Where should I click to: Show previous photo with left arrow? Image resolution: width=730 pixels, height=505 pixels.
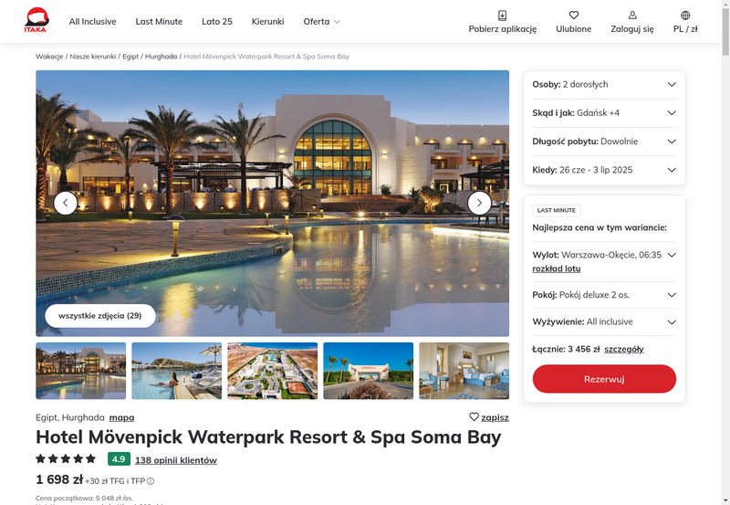click(66, 203)
